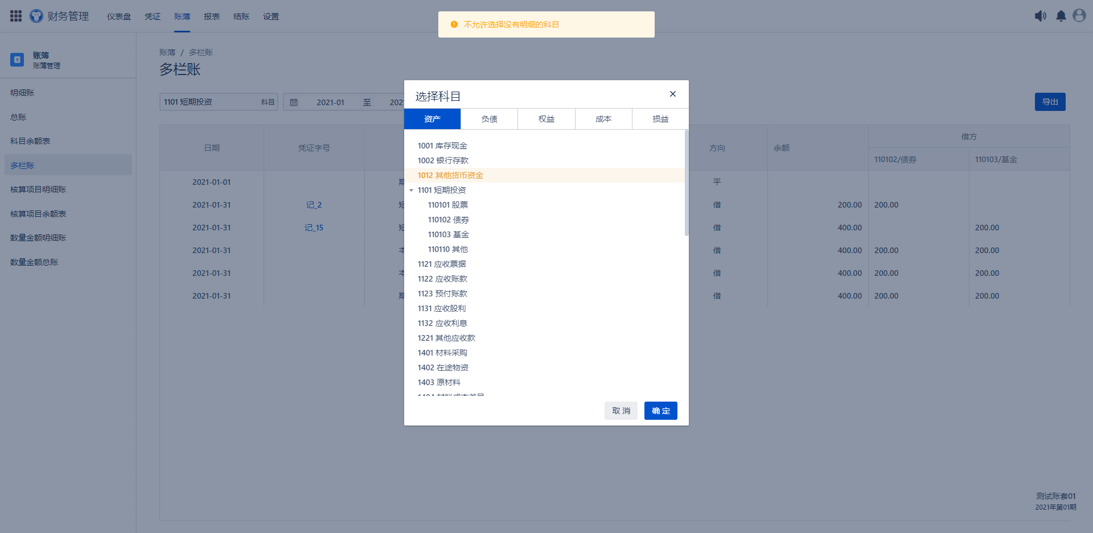Click the 确定 button
The width and height of the screenshot is (1093, 533).
(660, 411)
